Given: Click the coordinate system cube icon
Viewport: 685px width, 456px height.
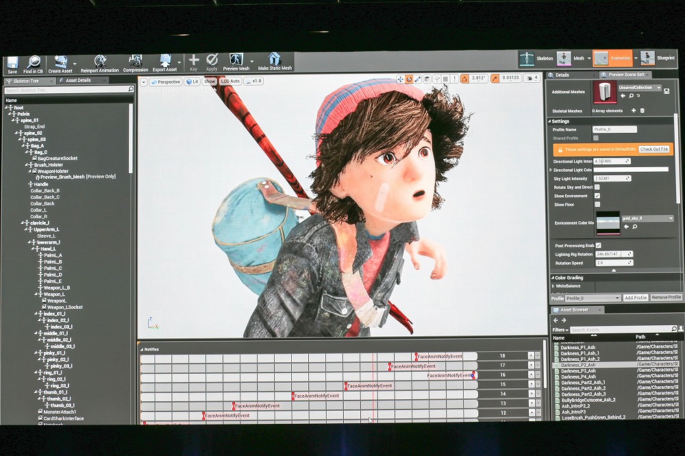Looking at the screenshot, I should coord(427,79).
